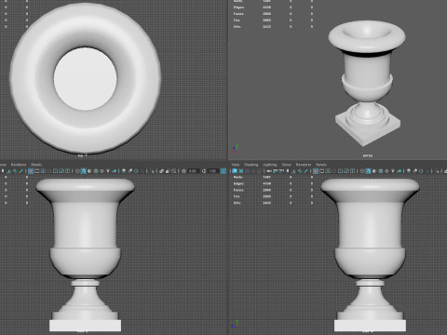Toggle X-ray active components in lower-left viewport
The width and height of the screenshot is (447, 335).
click(168, 171)
